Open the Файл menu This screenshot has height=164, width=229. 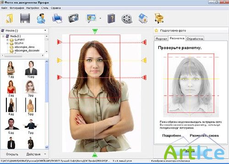(x=4, y=8)
